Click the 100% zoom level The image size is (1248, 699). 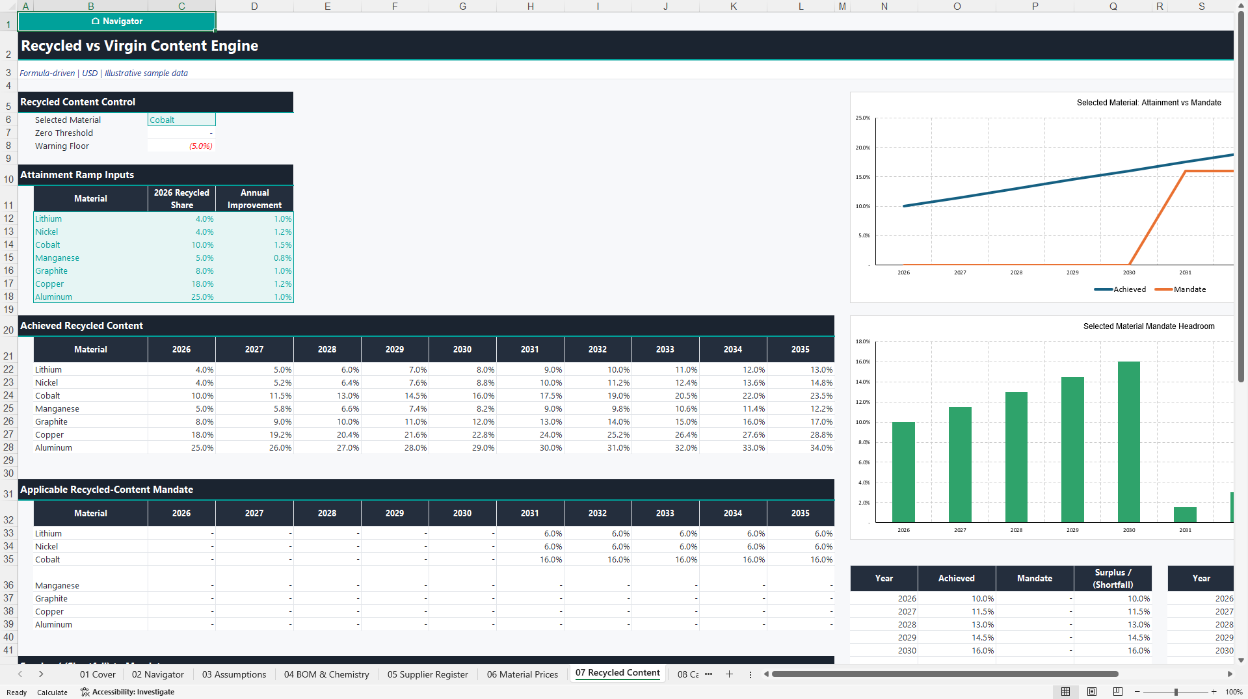(x=1234, y=692)
